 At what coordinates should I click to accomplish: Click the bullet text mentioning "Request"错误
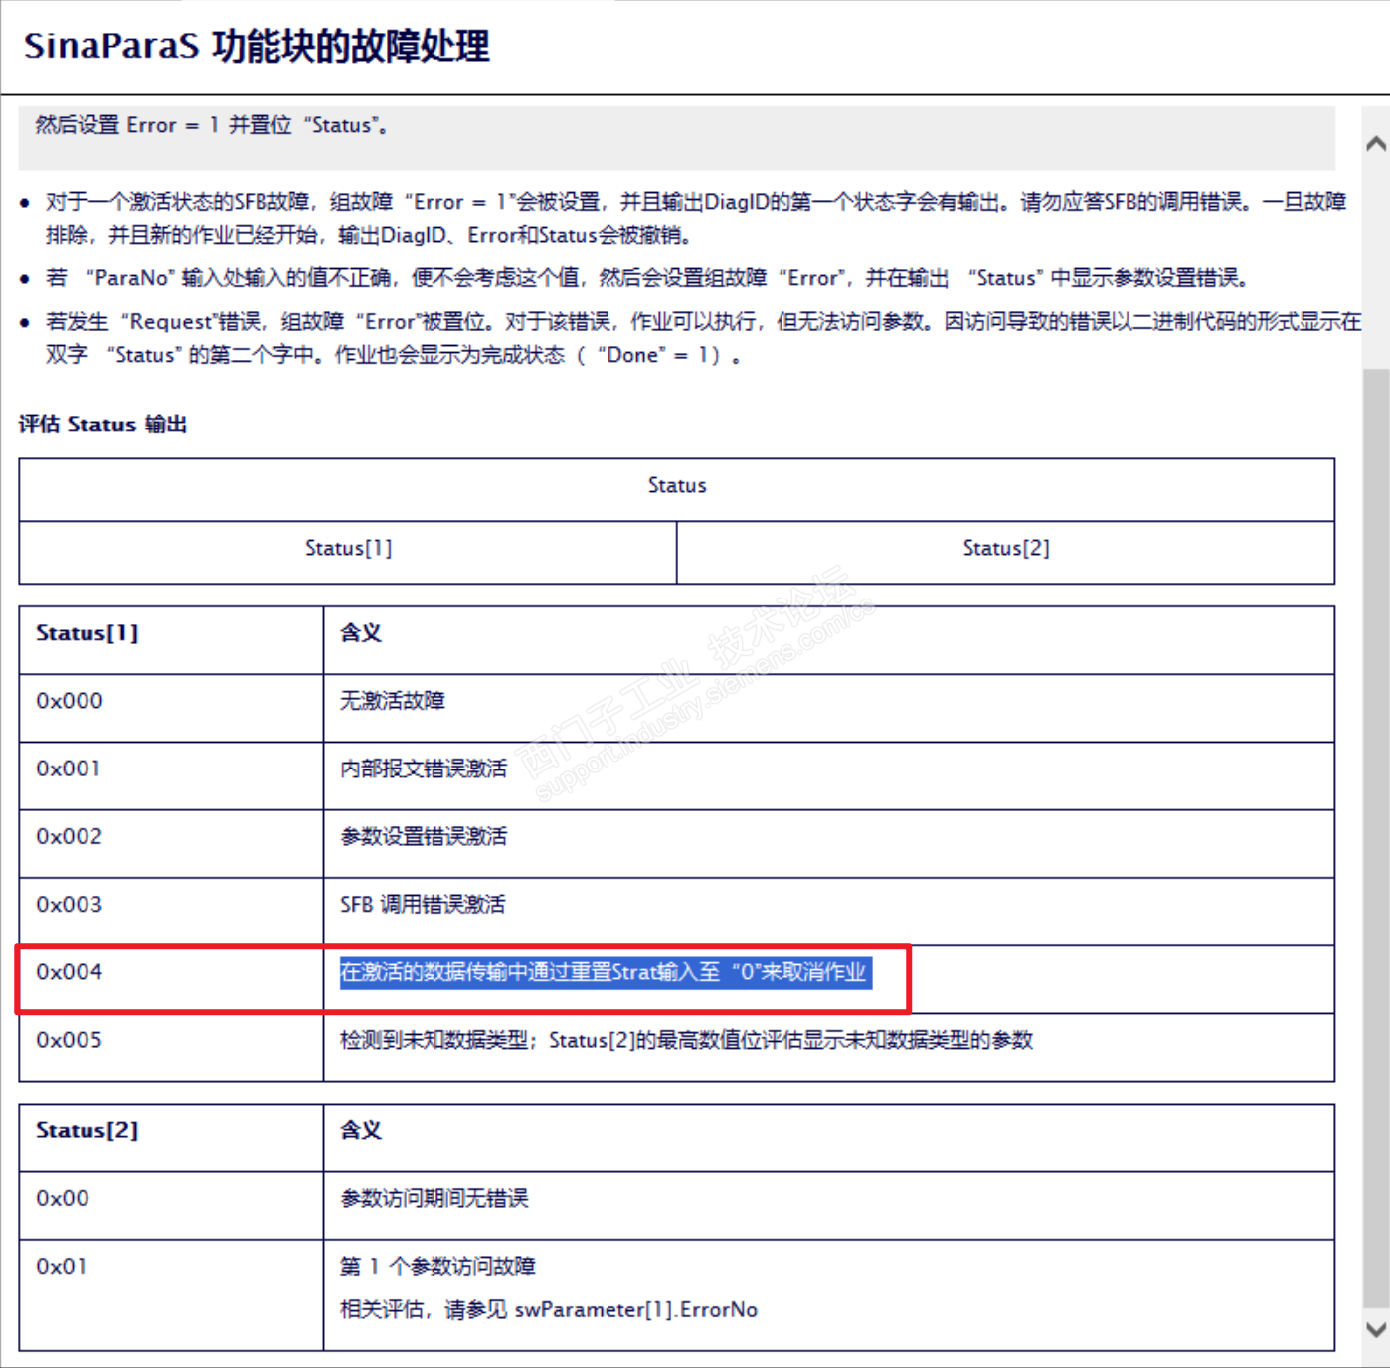point(704,338)
